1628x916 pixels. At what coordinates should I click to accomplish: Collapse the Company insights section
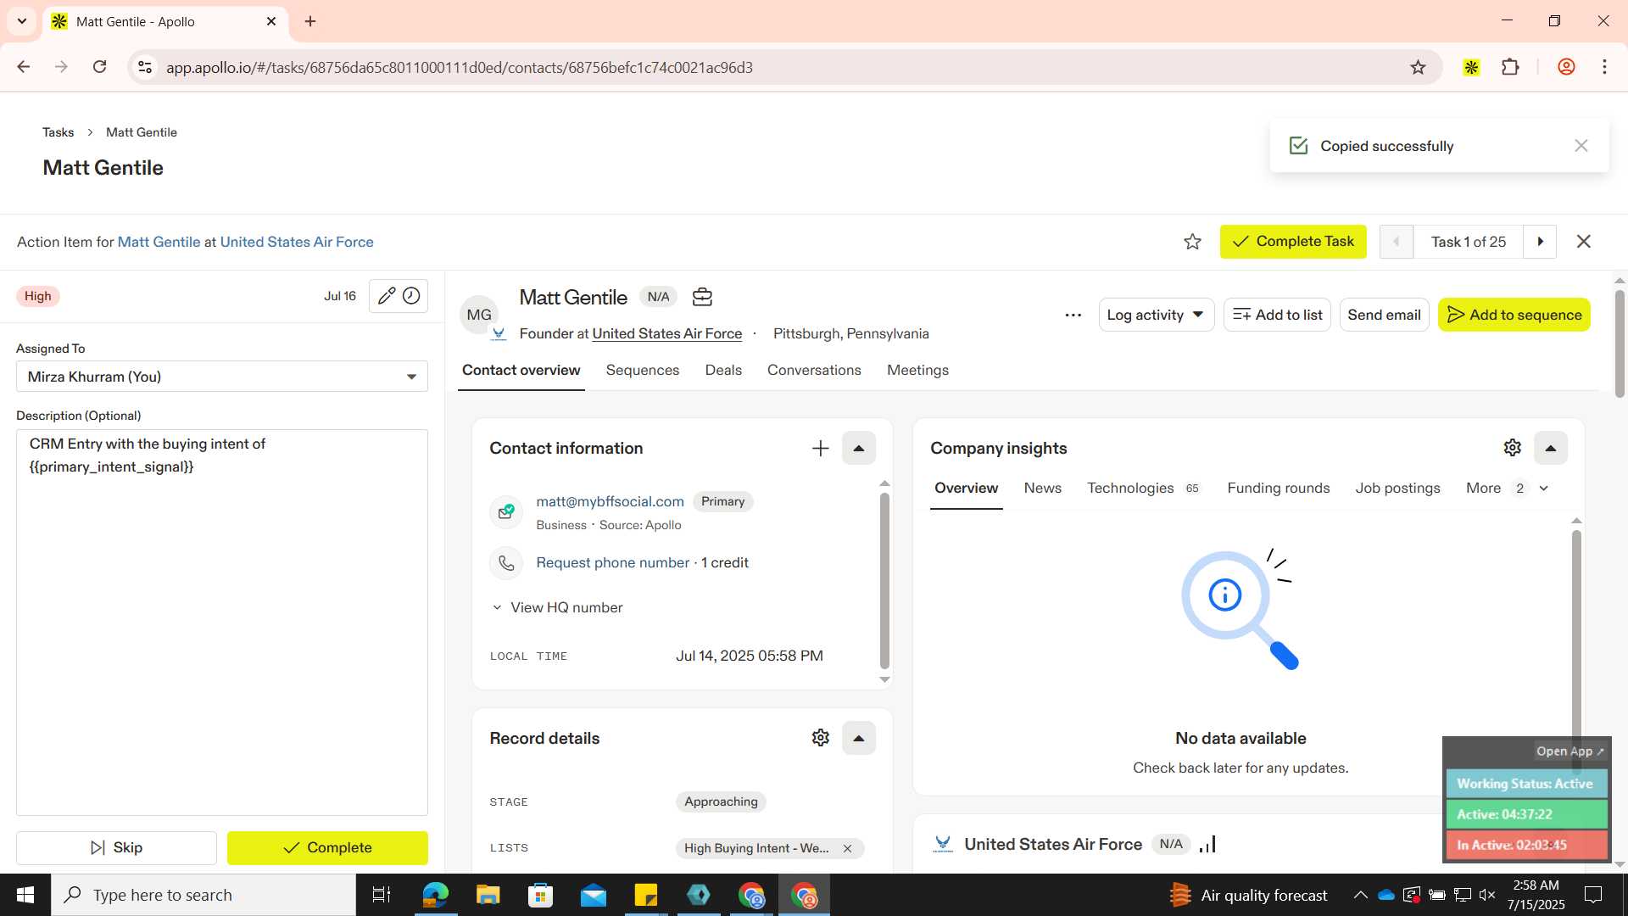pos(1550,448)
